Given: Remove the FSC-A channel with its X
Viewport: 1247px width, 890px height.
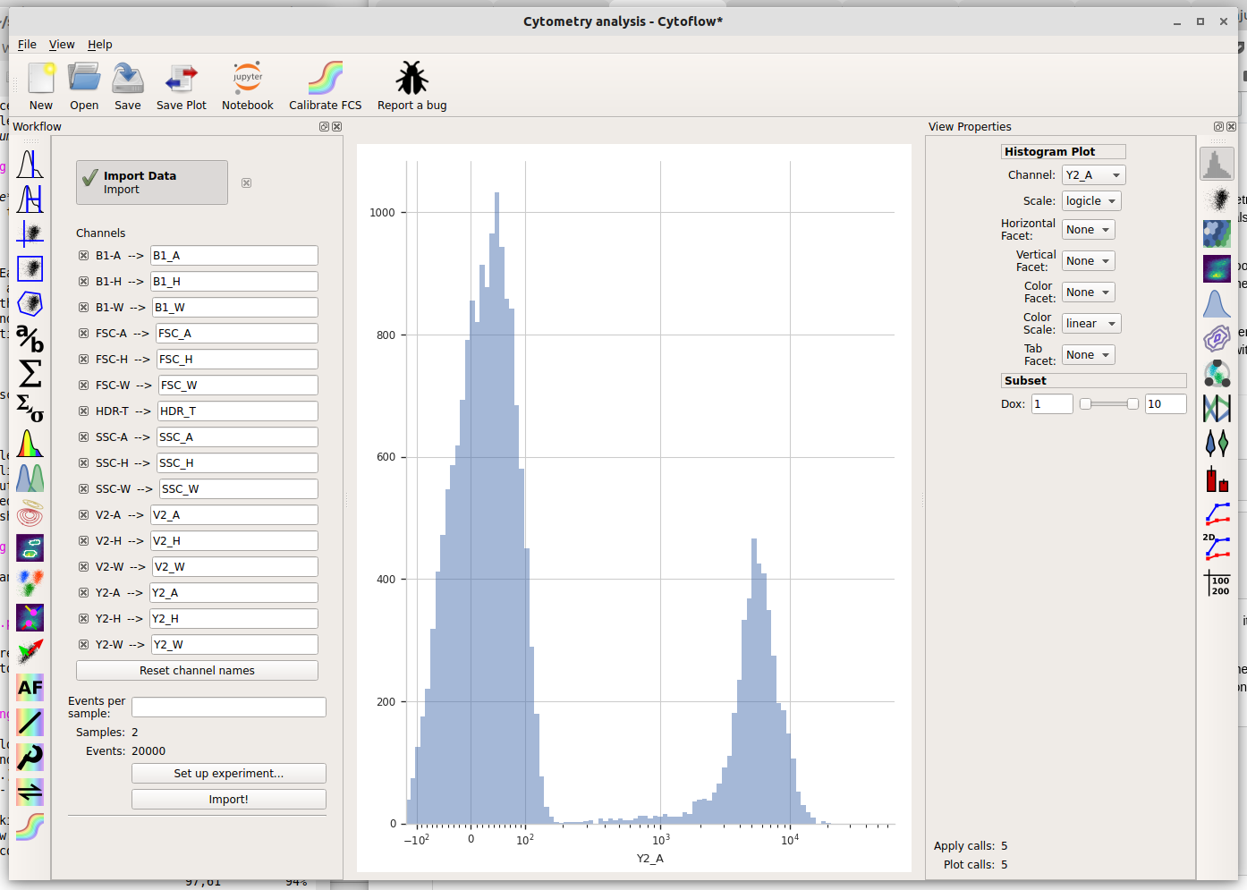Looking at the screenshot, I should [x=83, y=334].
